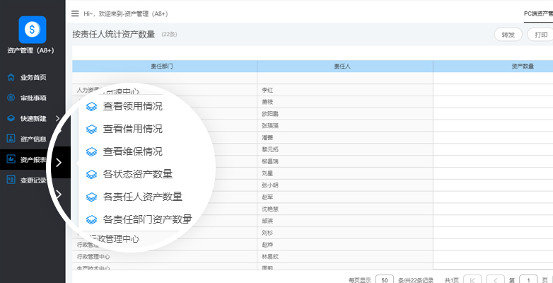
Task: Expand the 资产报表 submenu arrow
Action: [x=59, y=163]
